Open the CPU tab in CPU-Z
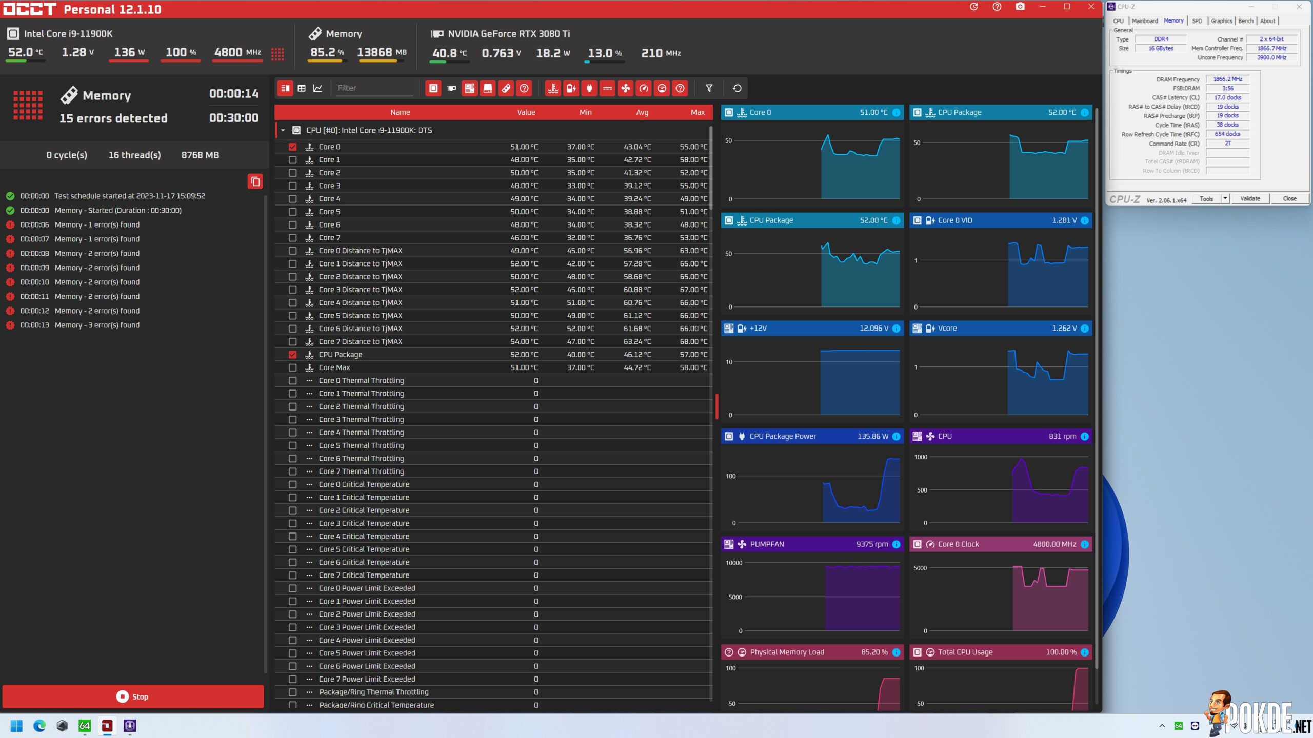 (1118, 21)
